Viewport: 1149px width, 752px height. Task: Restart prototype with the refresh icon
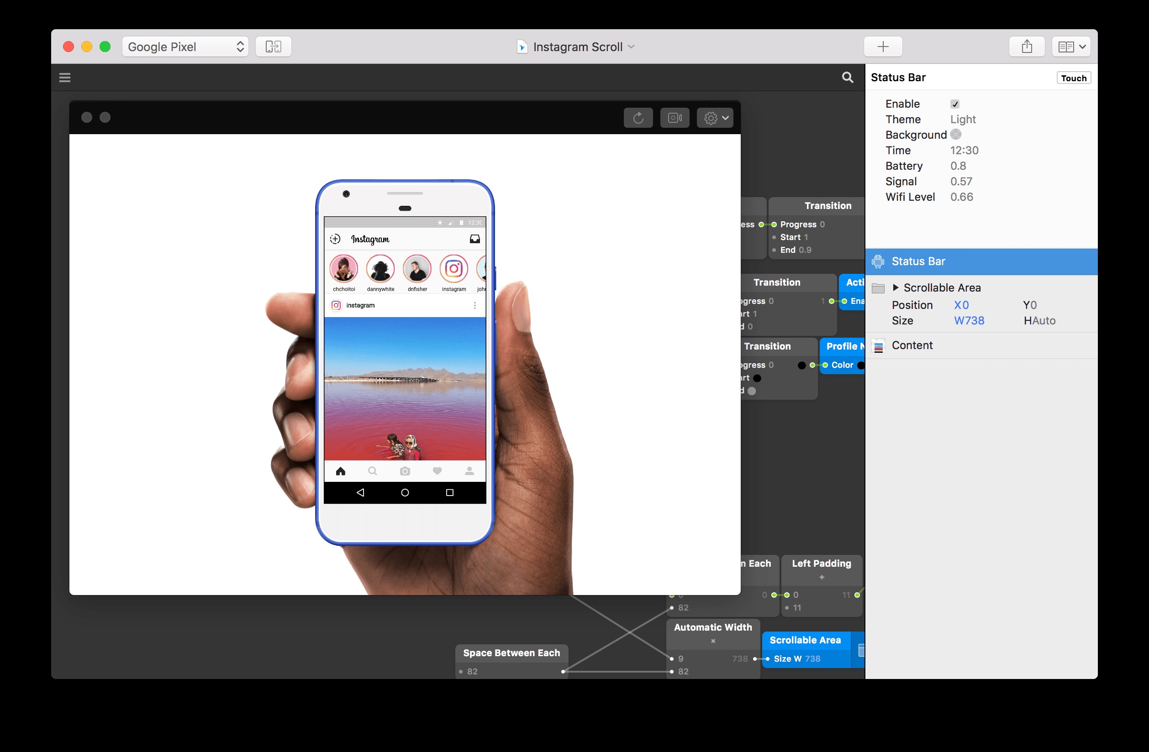tap(638, 118)
